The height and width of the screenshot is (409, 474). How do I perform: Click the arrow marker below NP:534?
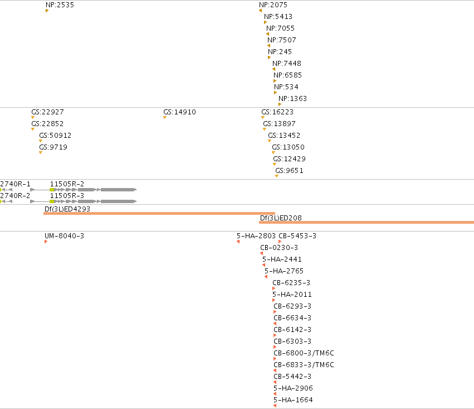275,93
